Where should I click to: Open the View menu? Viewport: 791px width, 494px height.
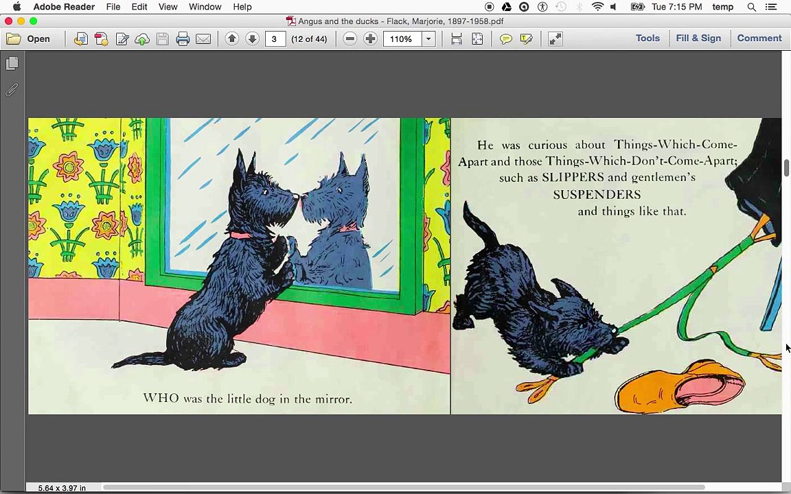point(168,7)
